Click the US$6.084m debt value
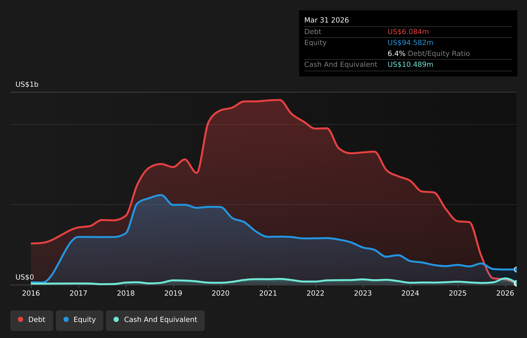This screenshot has height=338, width=527. (408, 32)
